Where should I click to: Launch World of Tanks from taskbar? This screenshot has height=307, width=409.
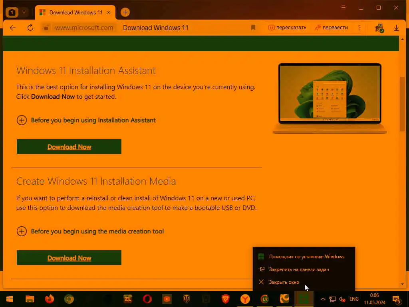point(186,299)
